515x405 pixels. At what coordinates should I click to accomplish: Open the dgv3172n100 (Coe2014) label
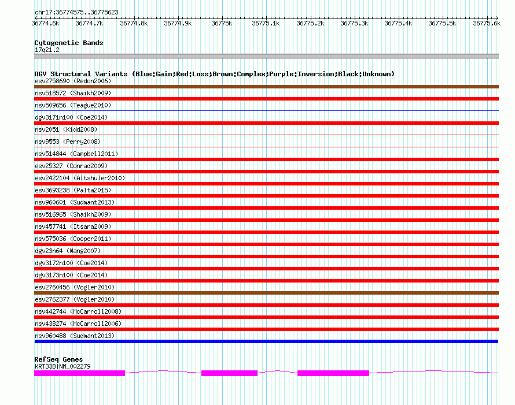(x=71, y=263)
